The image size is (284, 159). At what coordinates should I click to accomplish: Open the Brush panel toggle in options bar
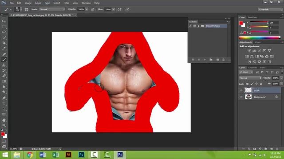coord(27,9)
